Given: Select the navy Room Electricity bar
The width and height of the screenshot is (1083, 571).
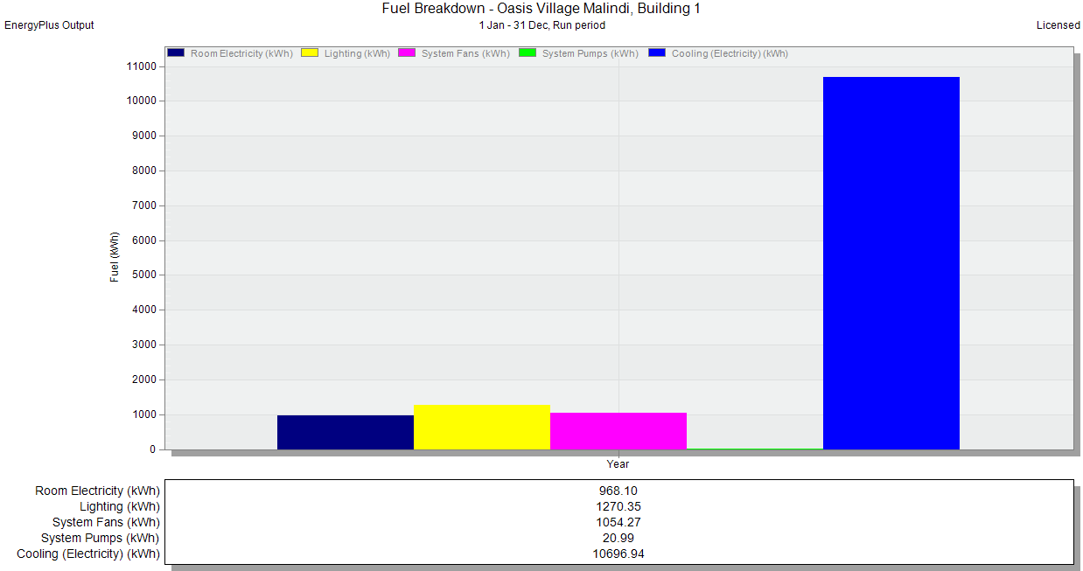Looking at the screenshot, I should [x=346, y=432].
